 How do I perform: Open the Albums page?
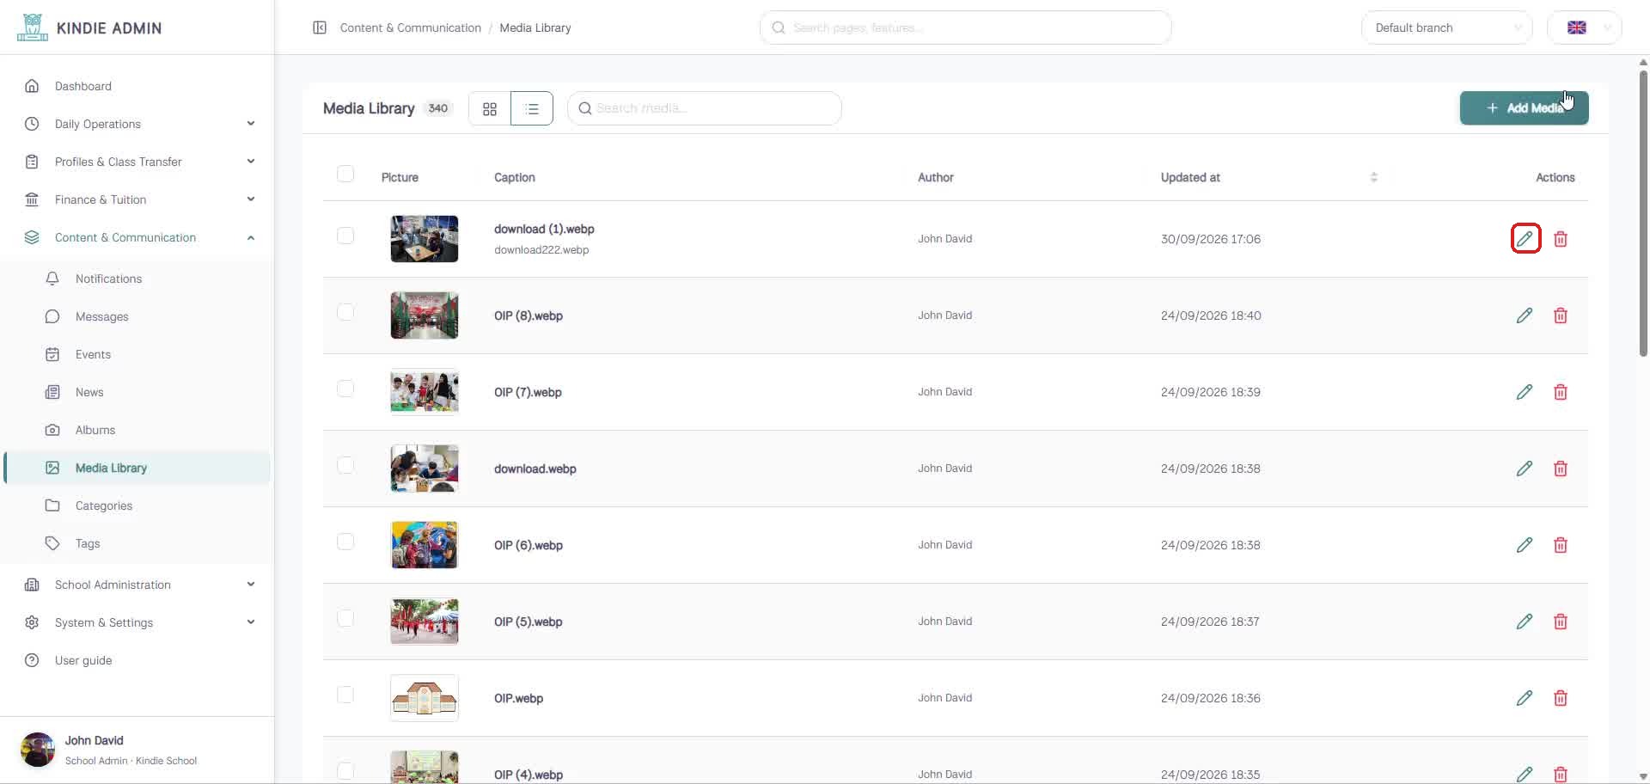(x=137, y=430)
